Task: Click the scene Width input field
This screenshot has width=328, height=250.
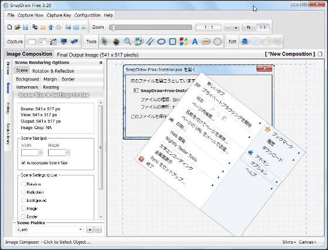Action: [x=30, y=153]
